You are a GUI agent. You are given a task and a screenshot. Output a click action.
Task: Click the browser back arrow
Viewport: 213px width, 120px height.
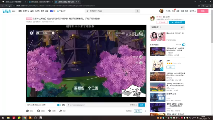pos(2,6)
